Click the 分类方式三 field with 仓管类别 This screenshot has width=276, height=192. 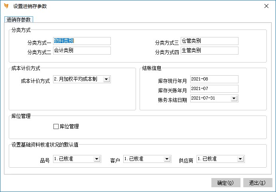click(x=209, y=41)
